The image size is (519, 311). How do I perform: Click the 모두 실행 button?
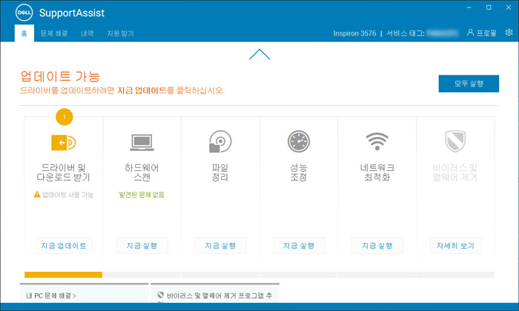469,84
